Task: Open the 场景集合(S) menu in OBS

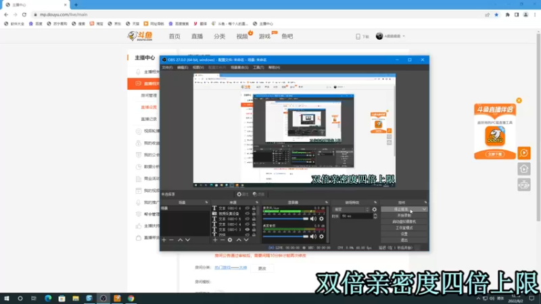Action: [239, 68]
